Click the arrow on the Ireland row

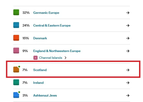click(x=128, y=83)
